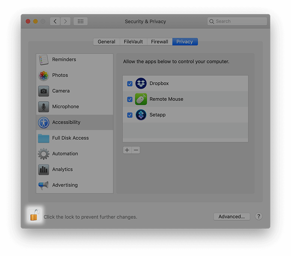Viewport: 291px width, 256px height.
Task: Select the Reminders label in sidebar
Action: pyautogui.click(x=64, y=59)
